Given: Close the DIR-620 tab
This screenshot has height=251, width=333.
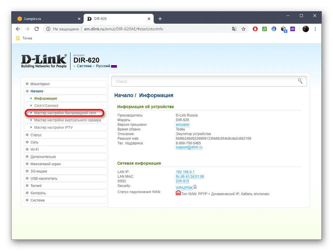Looking at the screenshot, I should point(149,19).
